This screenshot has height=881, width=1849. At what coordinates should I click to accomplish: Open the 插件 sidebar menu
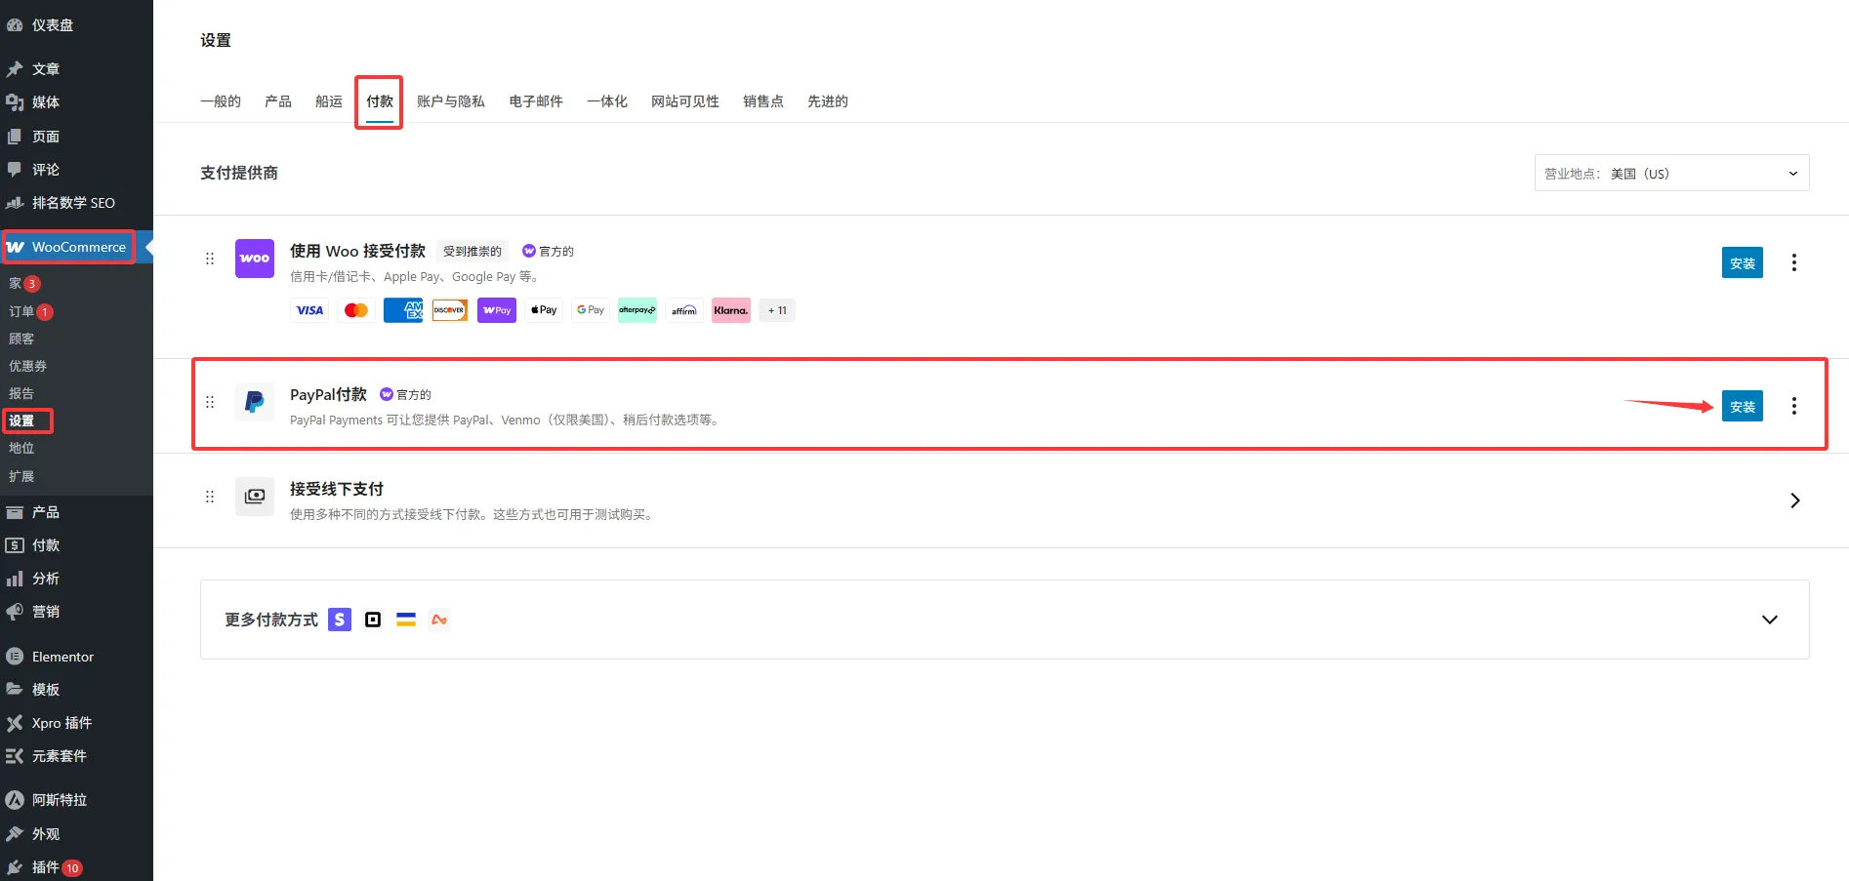(x=45, y=867)
